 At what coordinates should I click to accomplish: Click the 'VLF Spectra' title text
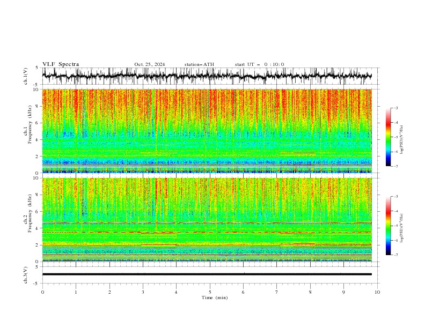pos(61,64)
